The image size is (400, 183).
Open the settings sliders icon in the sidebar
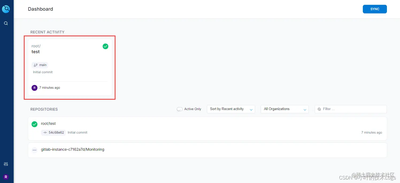coord(6,164)
